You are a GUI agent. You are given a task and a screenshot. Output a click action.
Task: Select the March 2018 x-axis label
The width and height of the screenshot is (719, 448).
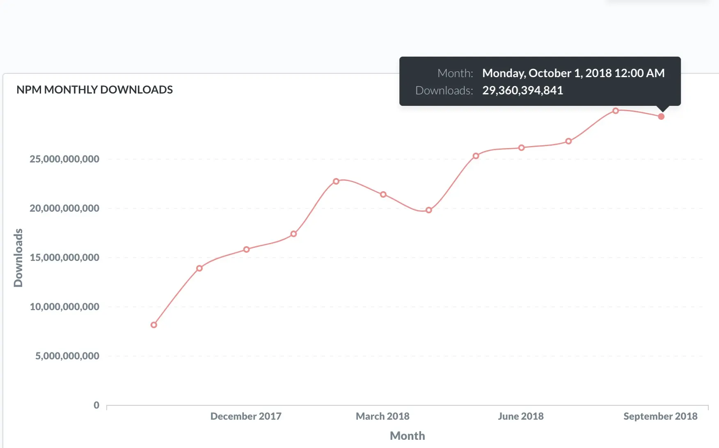click(x=382, y=416)
